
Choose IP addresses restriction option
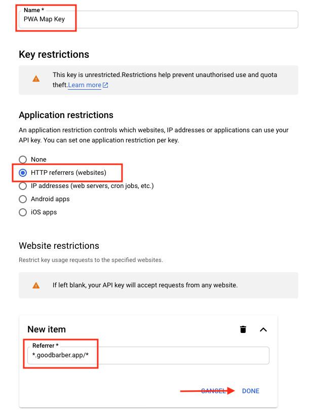pos(23,186)
